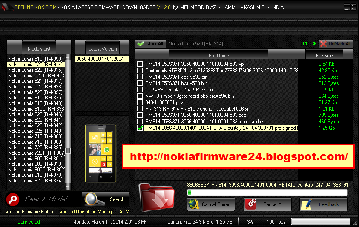Open the nokiafirmware24.blogspot.com link
The height and width of the screenshot is (227, 359).
(238, 156)
